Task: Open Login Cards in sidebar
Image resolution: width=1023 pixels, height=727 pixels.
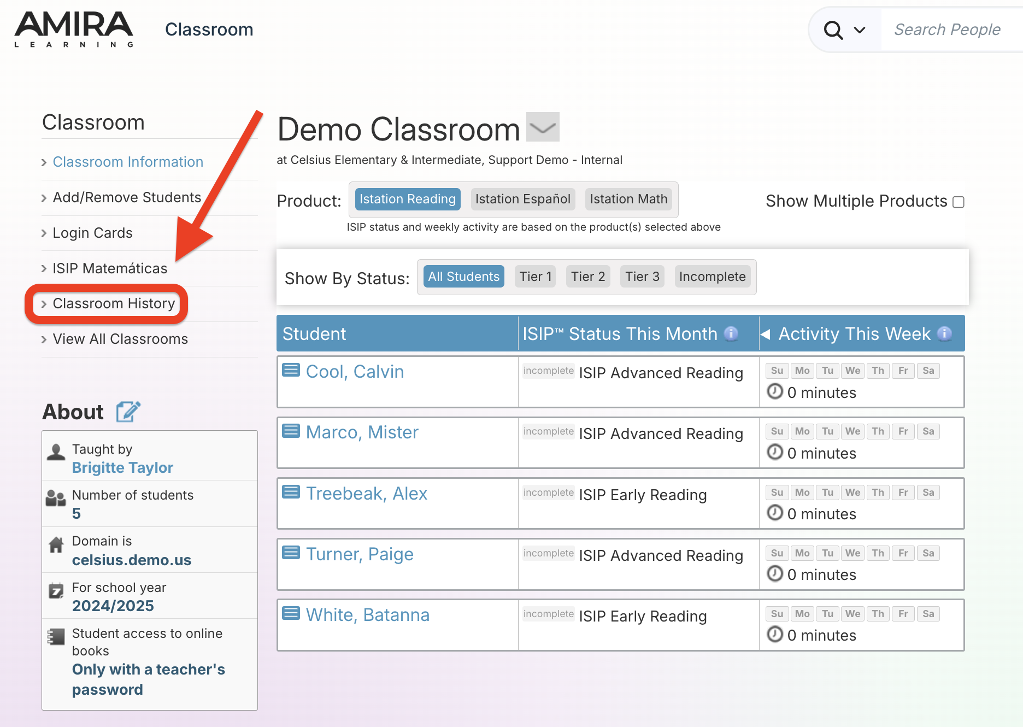Action: tap(92, 233)
